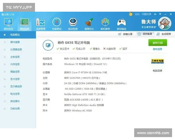Viewport: 175px width, 140px height.
Task: Click the Wireless-AC 9560 network value
Action: coord(78,111)
